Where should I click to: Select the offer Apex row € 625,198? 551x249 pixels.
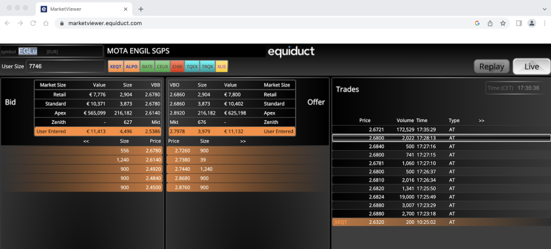[x=232, y=113]
